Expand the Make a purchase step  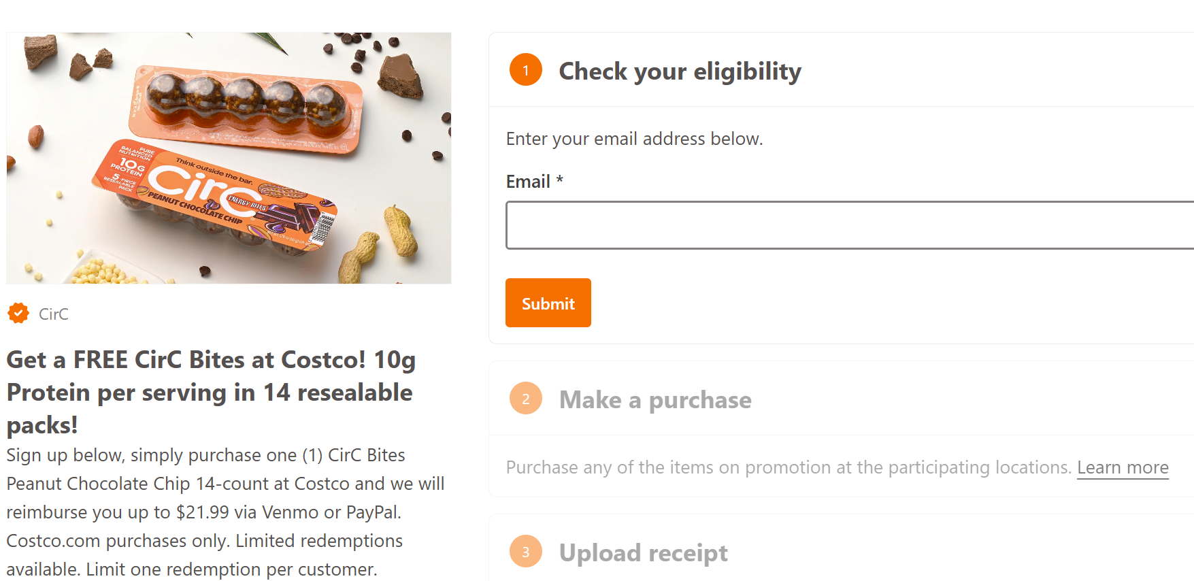[x=655, y=400]
